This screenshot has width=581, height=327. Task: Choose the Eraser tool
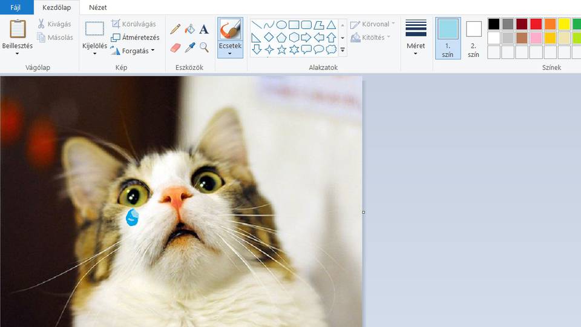(x=176, y=47)
